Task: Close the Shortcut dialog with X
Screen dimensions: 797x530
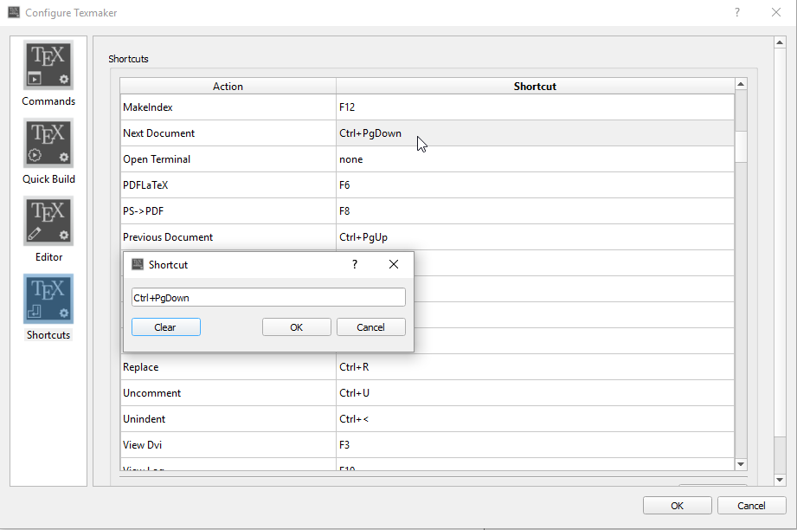Action: 394,264
